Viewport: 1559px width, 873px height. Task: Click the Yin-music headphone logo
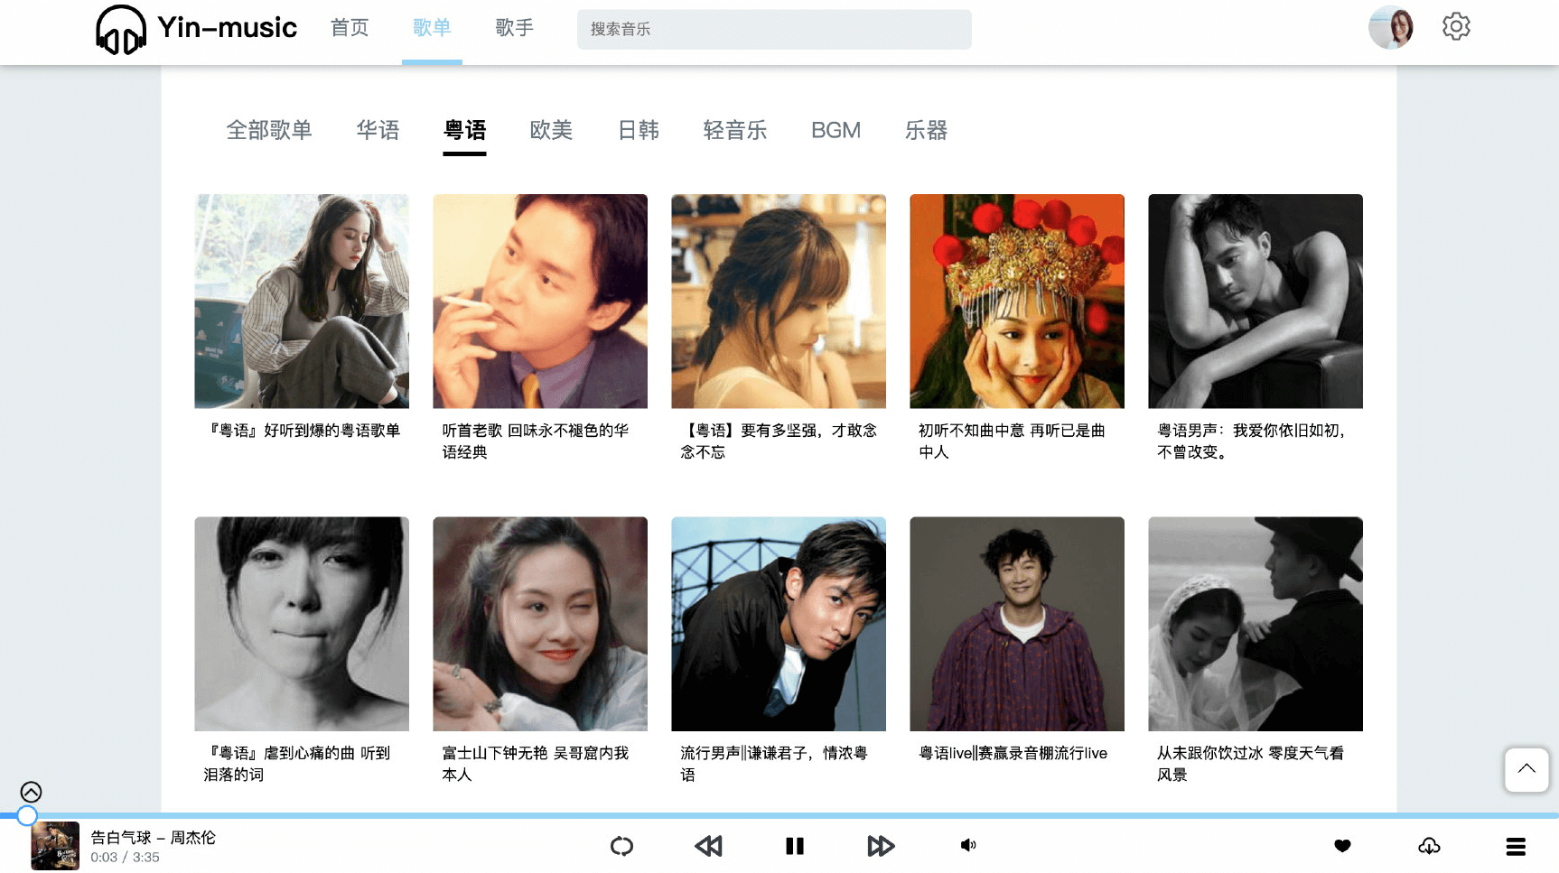tap(121, 30)
